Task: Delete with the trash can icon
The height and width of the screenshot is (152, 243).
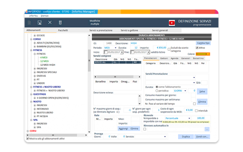Action: click(x=60, y=23)
